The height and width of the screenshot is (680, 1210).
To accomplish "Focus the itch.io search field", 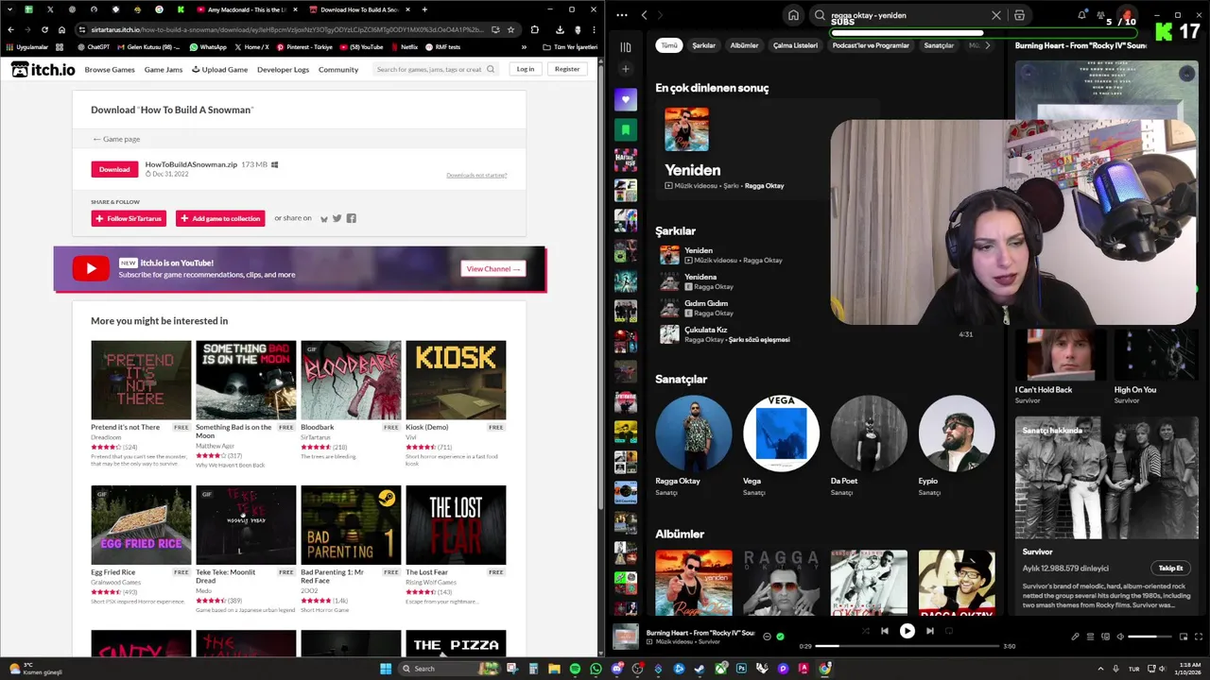I will tap(434, 69).
